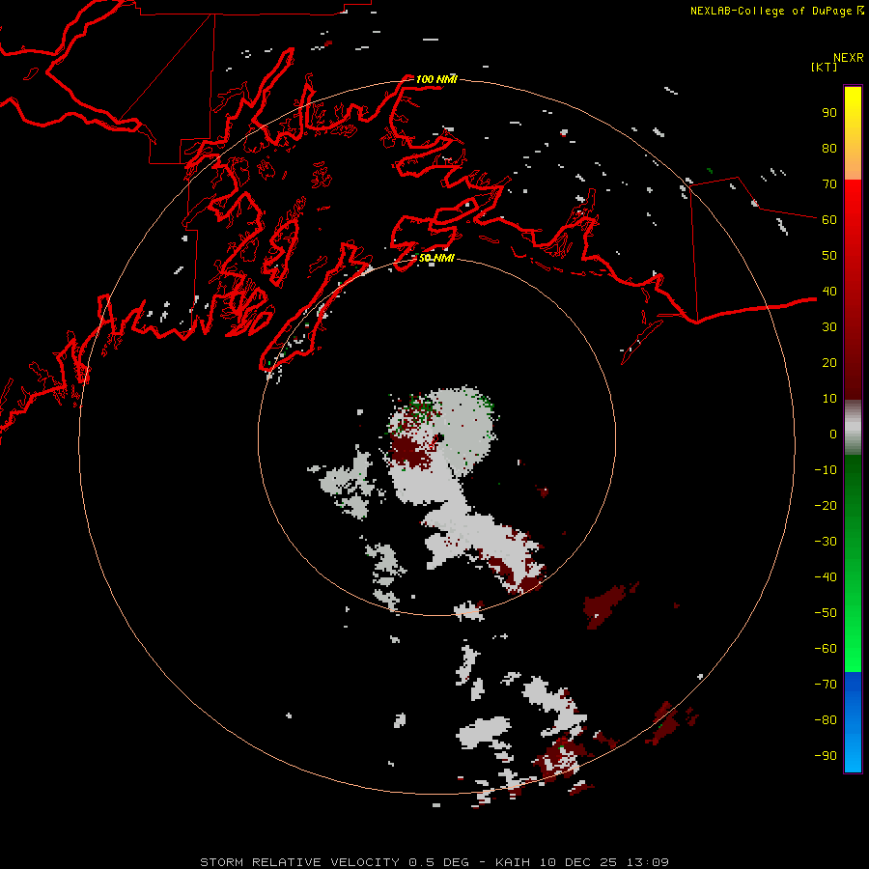Click the NEXLAB-College of DuPage credit text

pyautogui.click(x=771, y=11)
